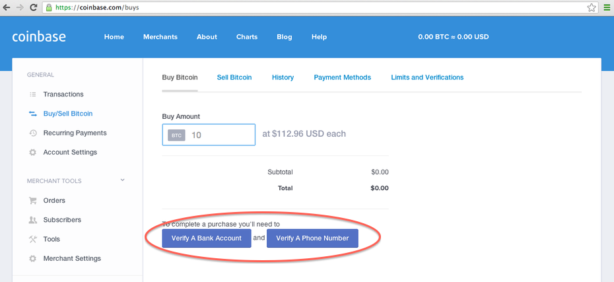The width and height of the screenshot is (614, 282).
Task: Click the GENERAL section heading
Action: (40, 75)
